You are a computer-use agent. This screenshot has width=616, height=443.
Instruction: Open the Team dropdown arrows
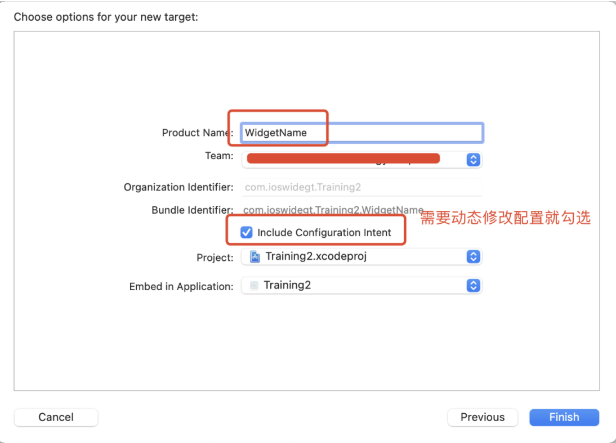474,160
